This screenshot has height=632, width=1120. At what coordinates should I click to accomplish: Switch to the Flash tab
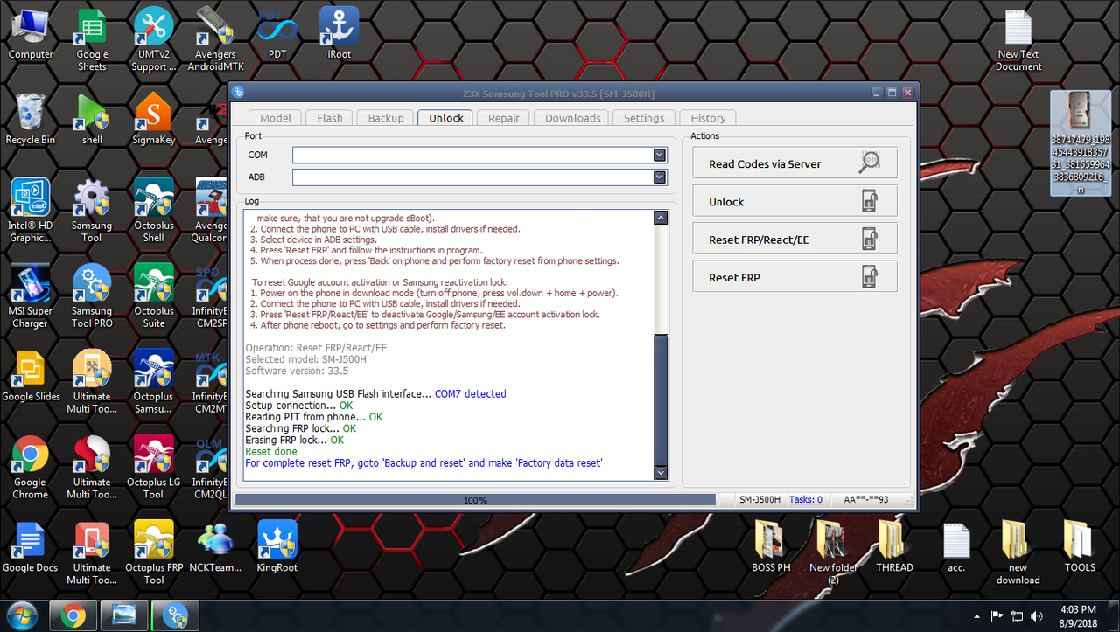330,118
